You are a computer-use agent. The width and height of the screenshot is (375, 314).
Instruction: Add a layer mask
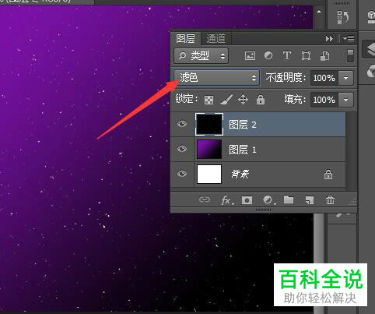(247, 200)
